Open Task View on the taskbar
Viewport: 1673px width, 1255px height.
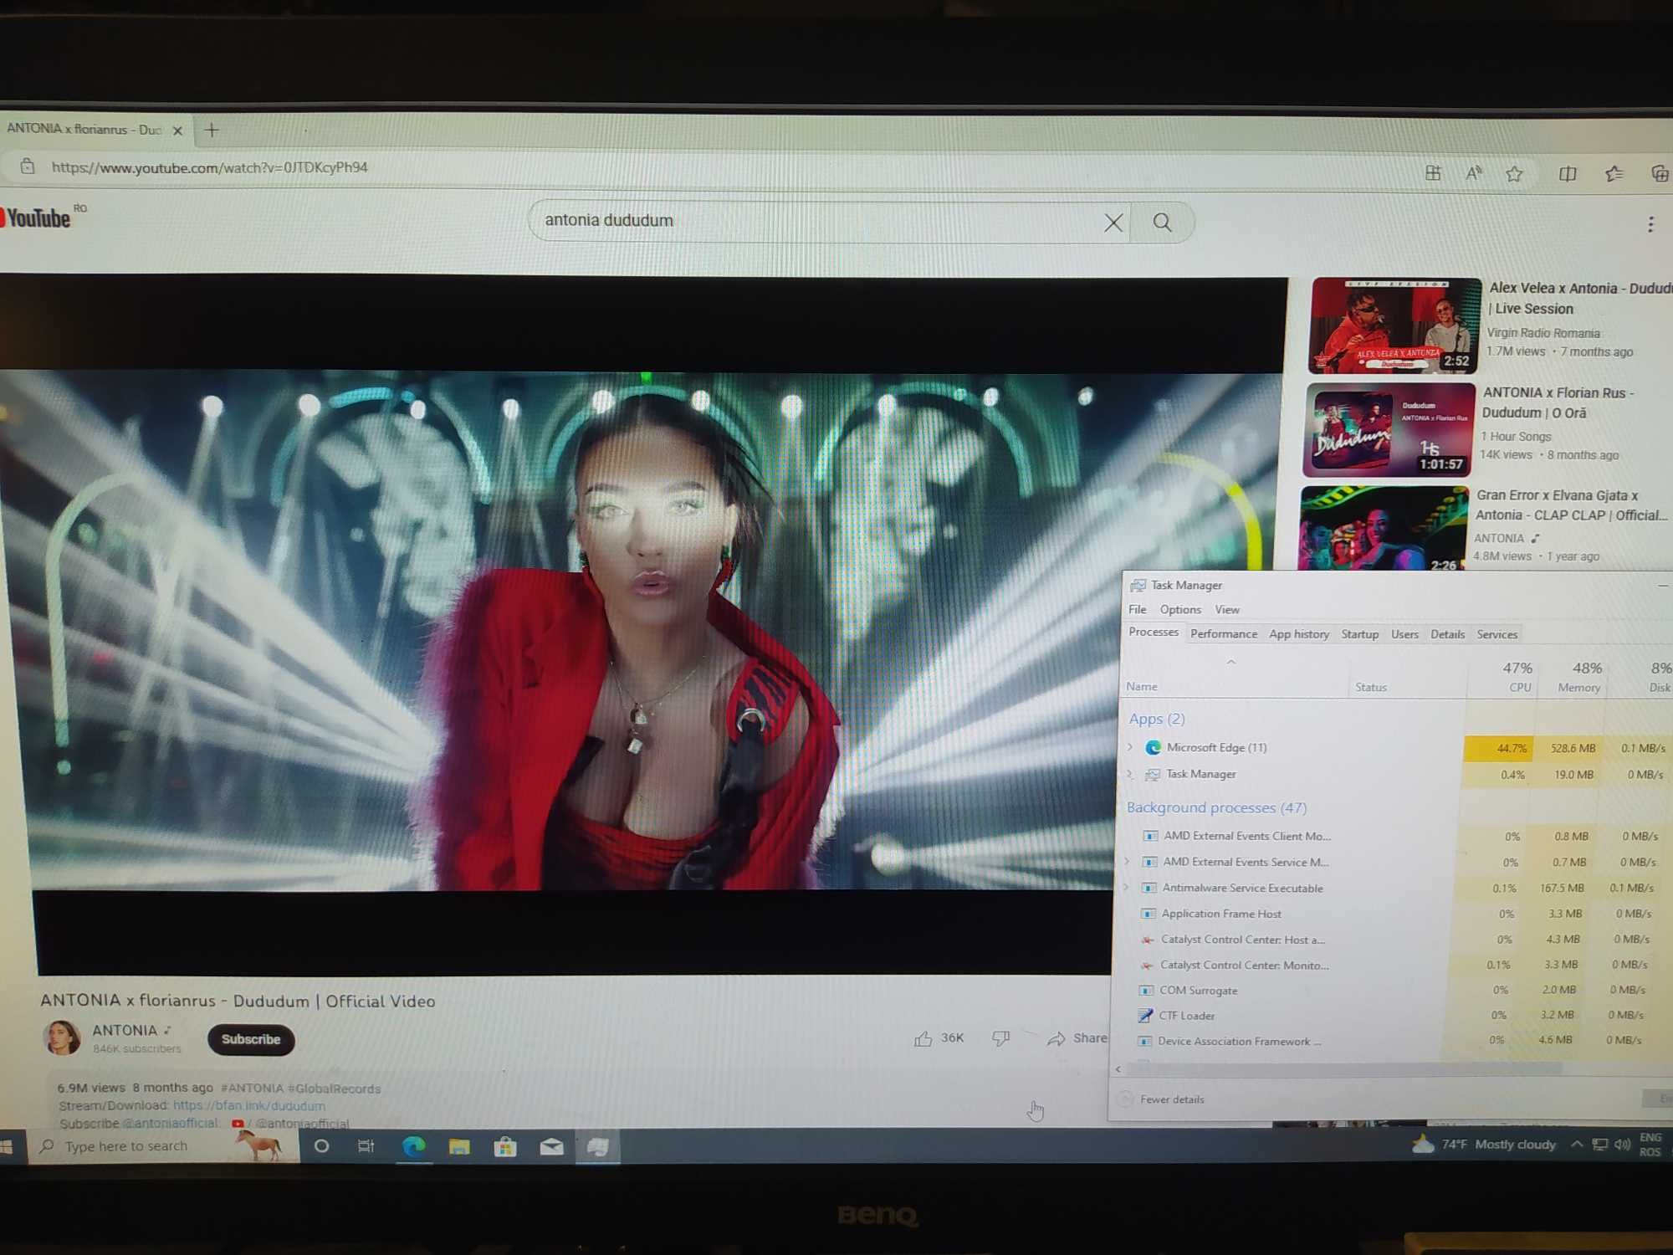(x=366, y=1146)
